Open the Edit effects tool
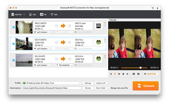 (54, 15)
